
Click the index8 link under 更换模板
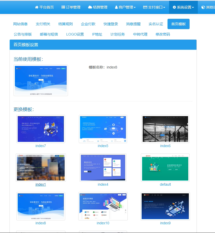coord(41,223)
